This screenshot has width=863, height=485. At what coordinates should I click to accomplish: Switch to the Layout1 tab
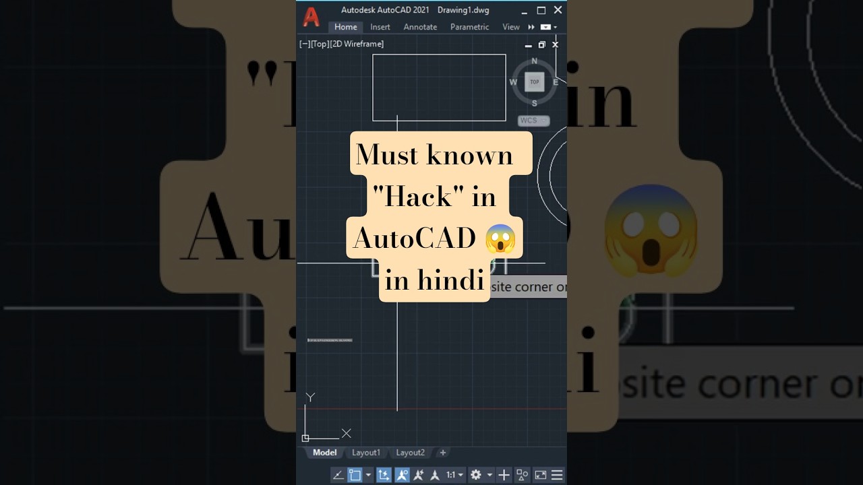[x=366, y=453]
